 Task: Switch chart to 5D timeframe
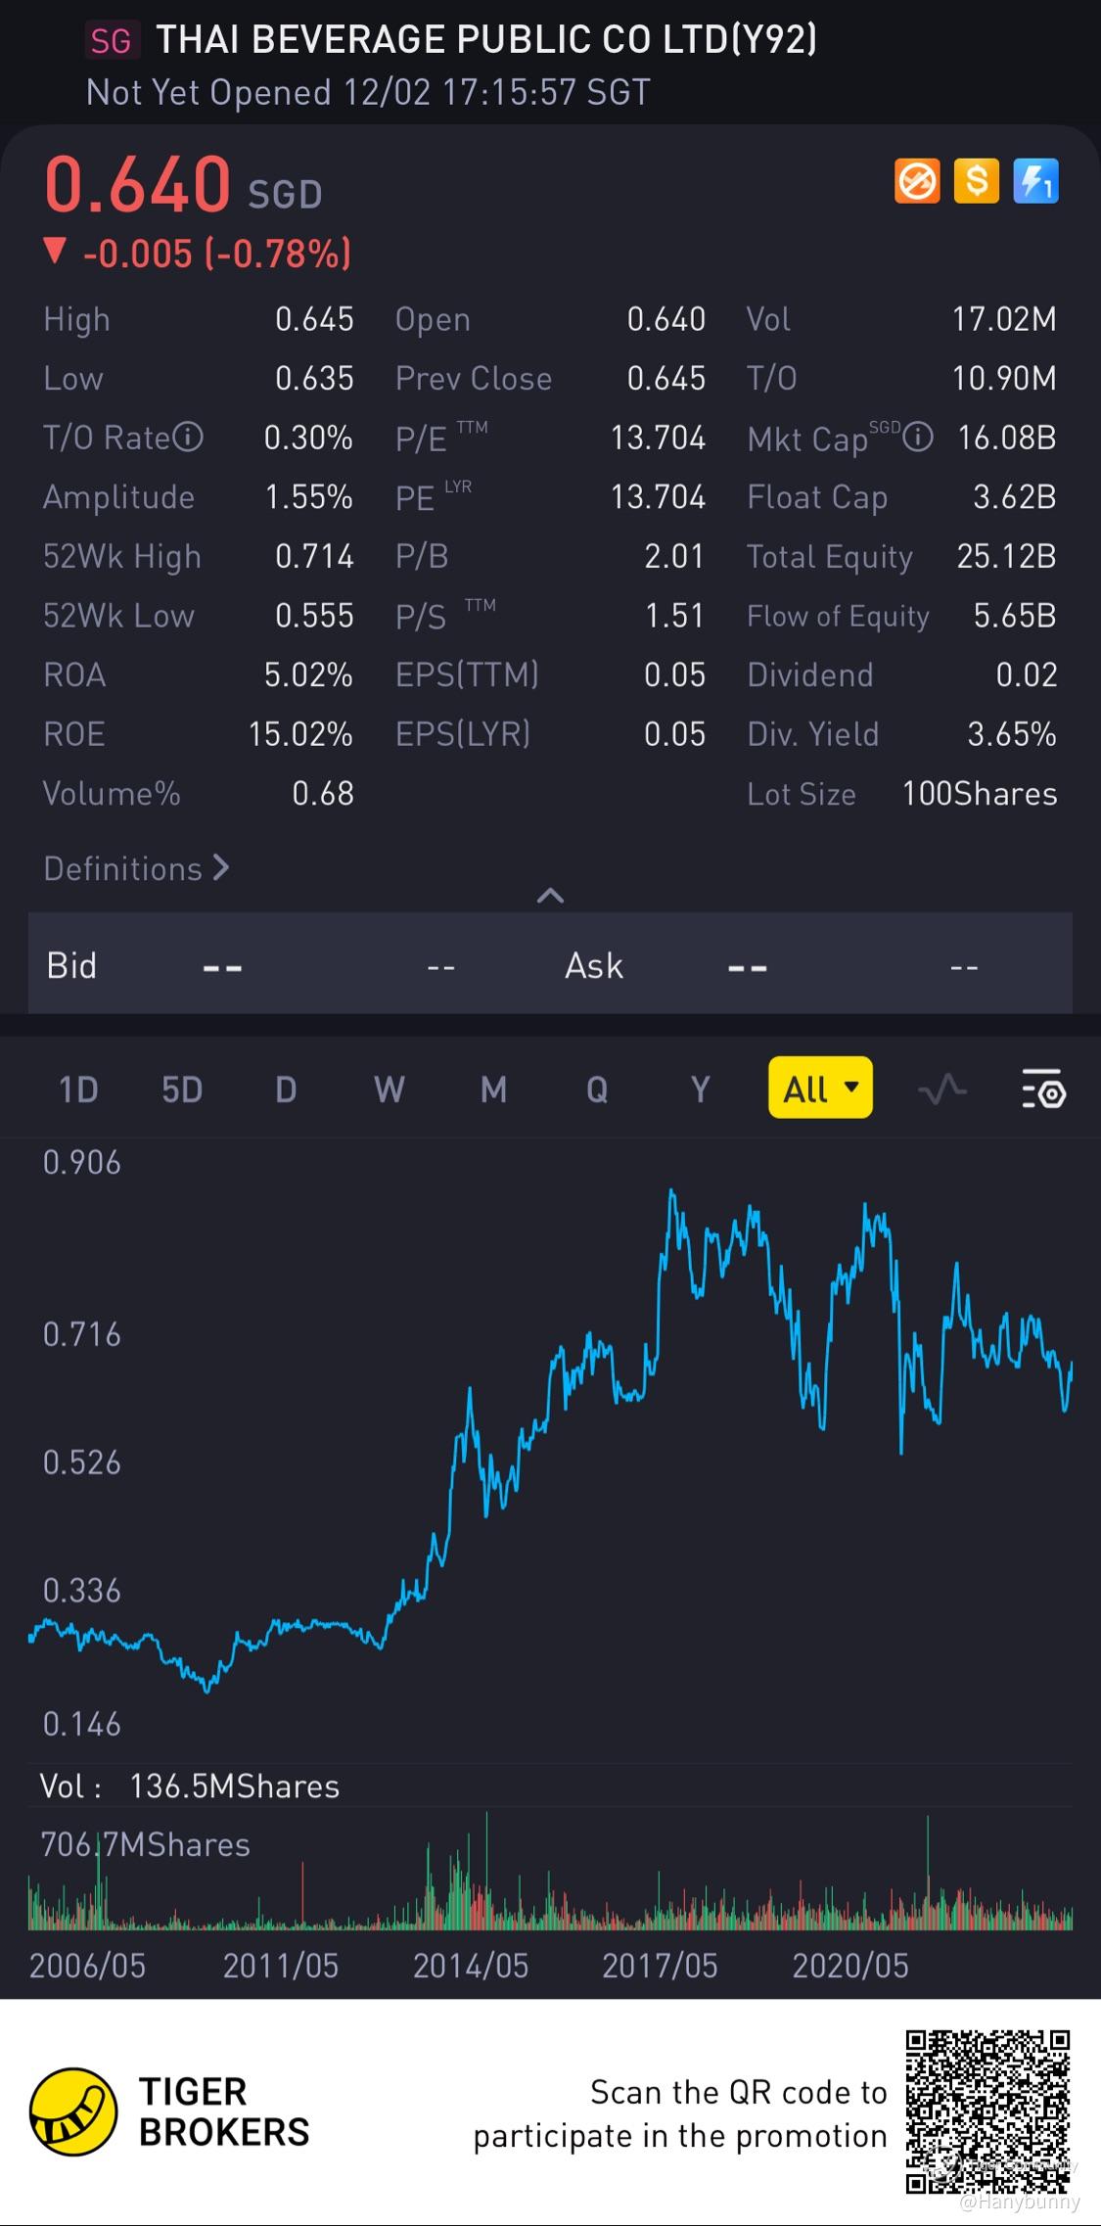coord(182,1090)
